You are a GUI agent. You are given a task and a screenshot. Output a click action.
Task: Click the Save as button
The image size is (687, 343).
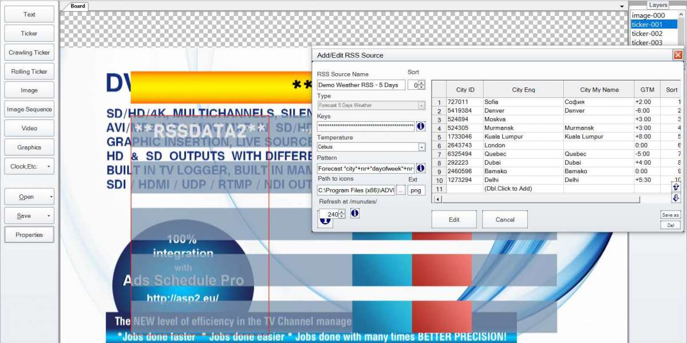(x=670, y=215)
